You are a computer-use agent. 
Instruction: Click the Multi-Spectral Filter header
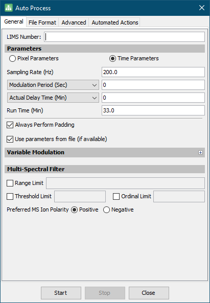[105, 169]
